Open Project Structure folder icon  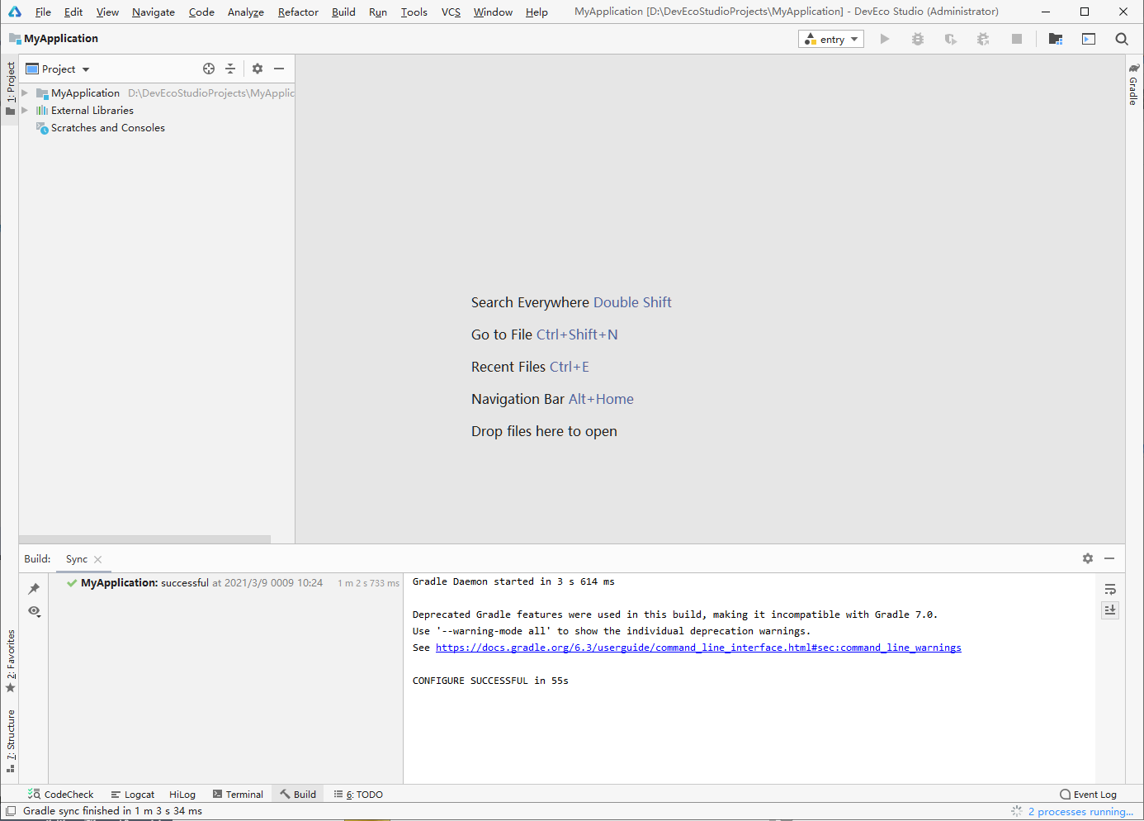(x=1055, y=39)
